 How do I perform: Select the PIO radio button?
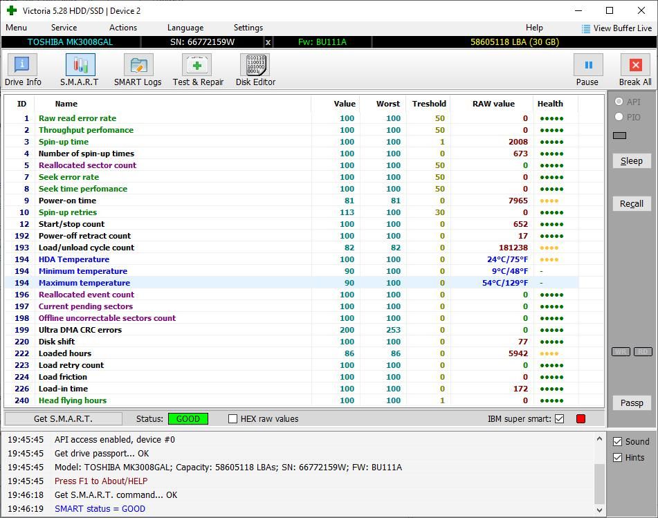[x=619, y=117]
